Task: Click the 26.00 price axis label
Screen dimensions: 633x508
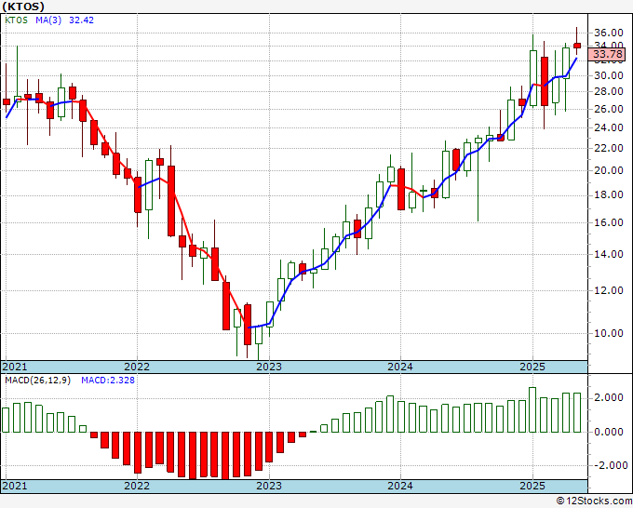Action: coord(609,109)
